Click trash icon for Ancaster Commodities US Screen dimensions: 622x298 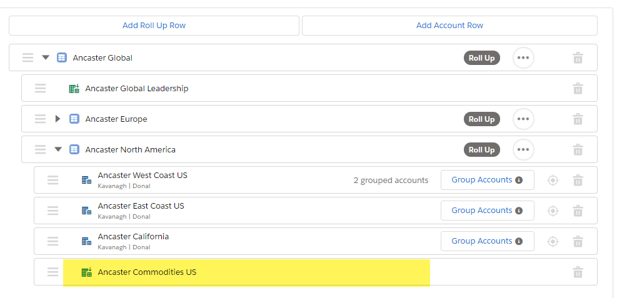click(x=578, y=272)
